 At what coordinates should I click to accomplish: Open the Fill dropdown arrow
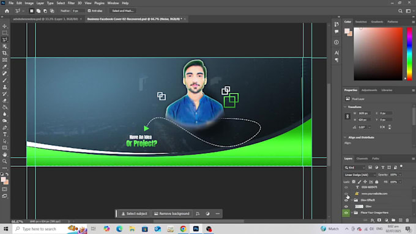click(400, 182)
